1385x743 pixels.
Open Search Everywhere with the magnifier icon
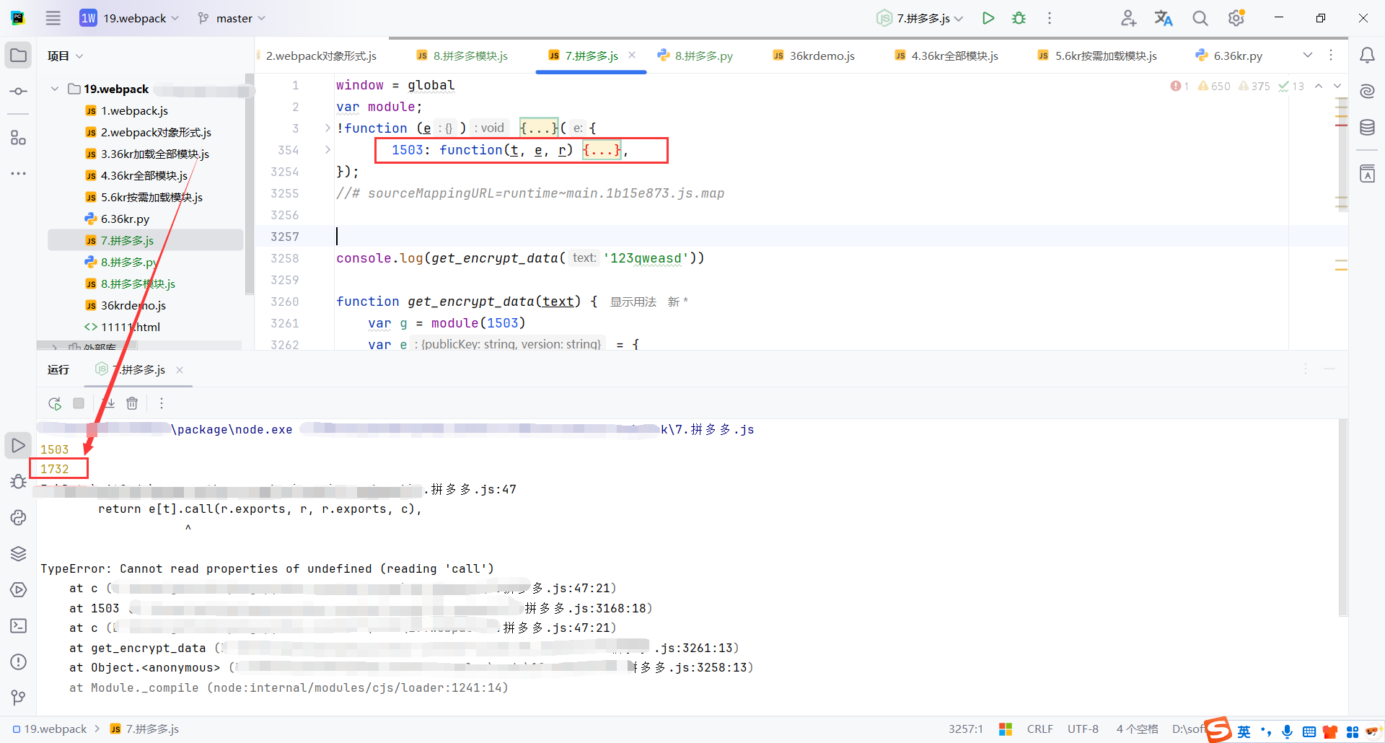point(1200,17)
